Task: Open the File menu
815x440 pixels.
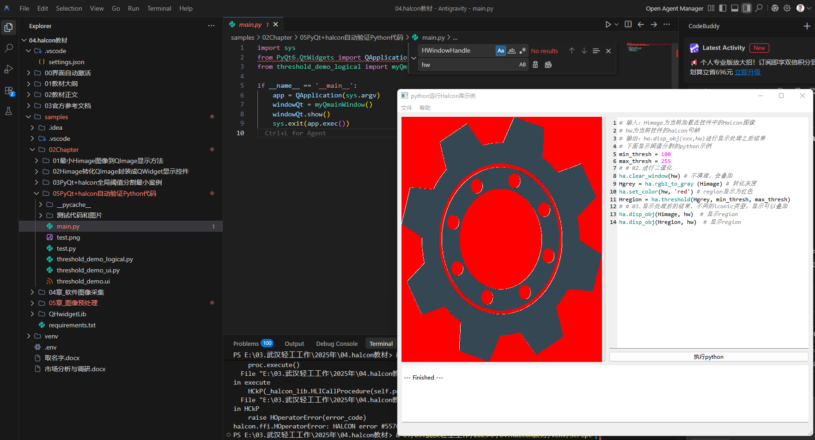Action: point(24,8)
